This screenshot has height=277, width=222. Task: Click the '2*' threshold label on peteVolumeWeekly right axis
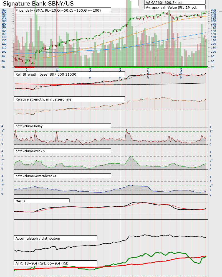(x=211, y=161)
